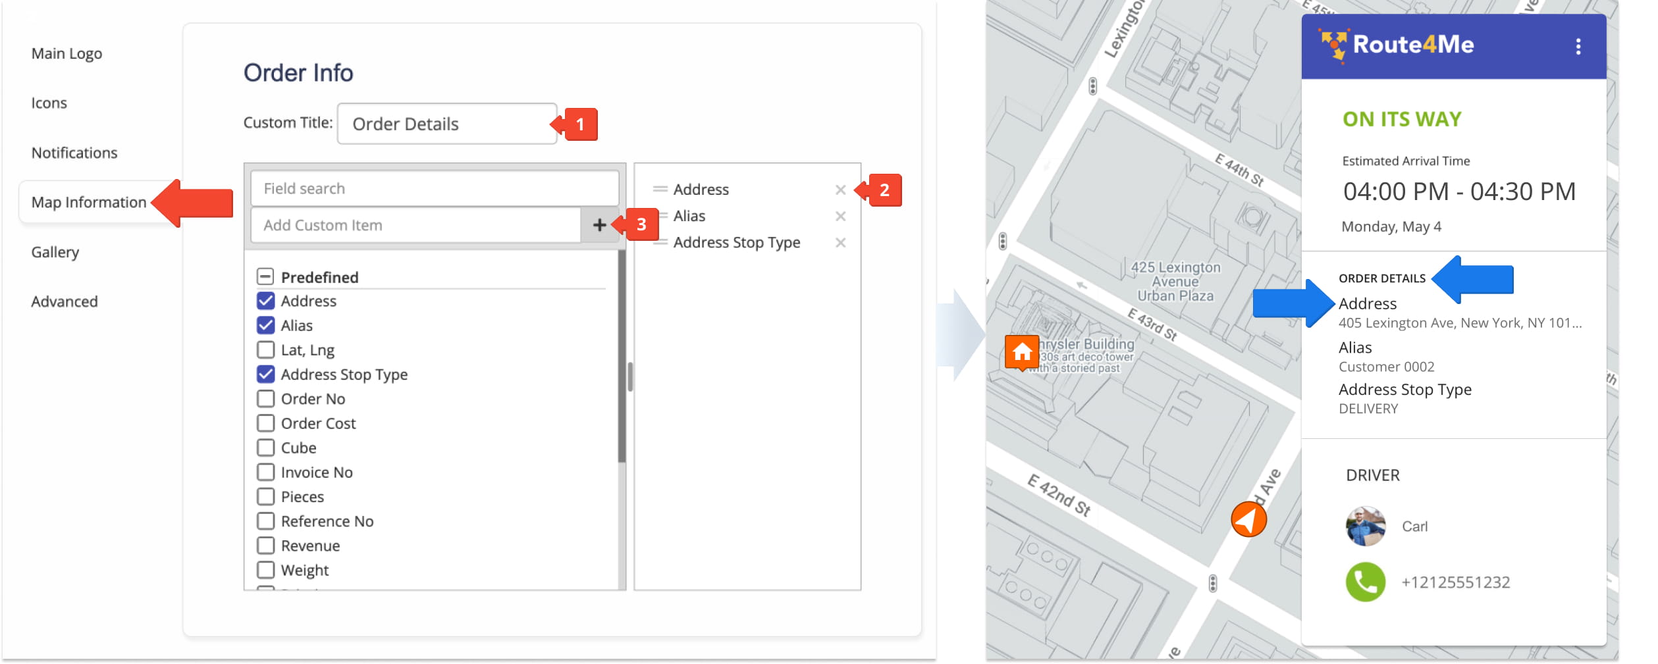This screenshot has height=664, width=1658.
Task: Enable the Lat, Lng checkbox
Action: coord(266,349)
